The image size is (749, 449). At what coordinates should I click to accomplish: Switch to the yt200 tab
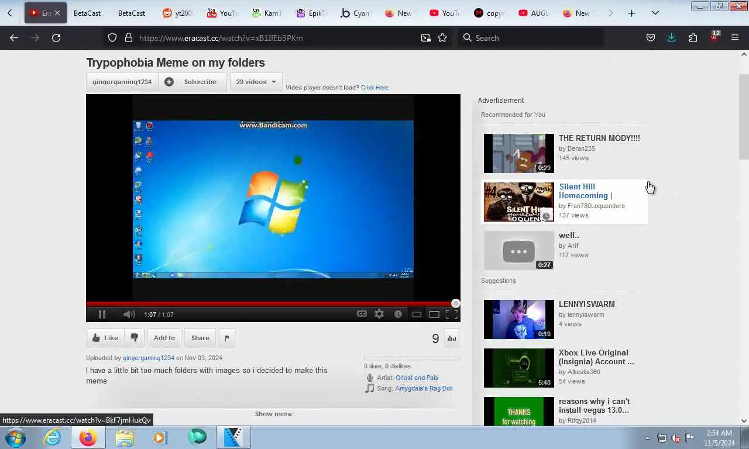177,13
